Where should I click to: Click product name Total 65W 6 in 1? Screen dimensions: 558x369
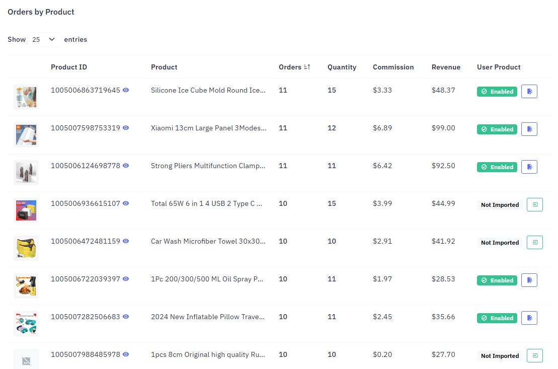pos(206,203)
